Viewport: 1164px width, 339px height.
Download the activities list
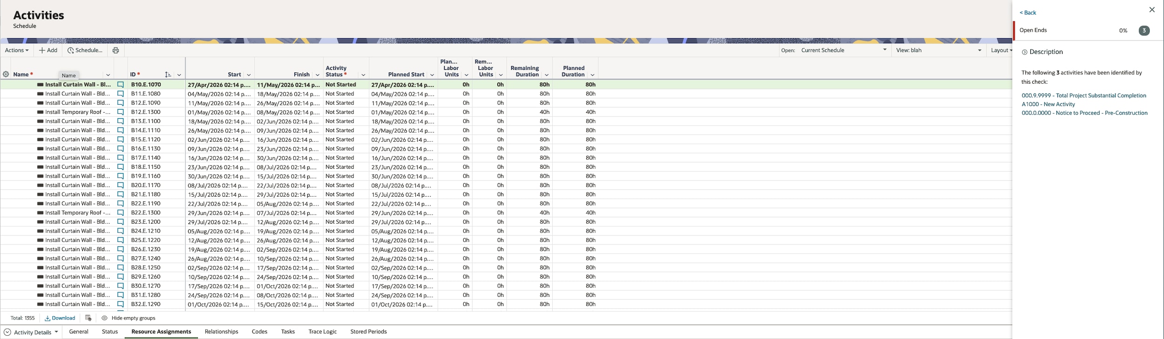pyautogui.click(x=60, y=318)
